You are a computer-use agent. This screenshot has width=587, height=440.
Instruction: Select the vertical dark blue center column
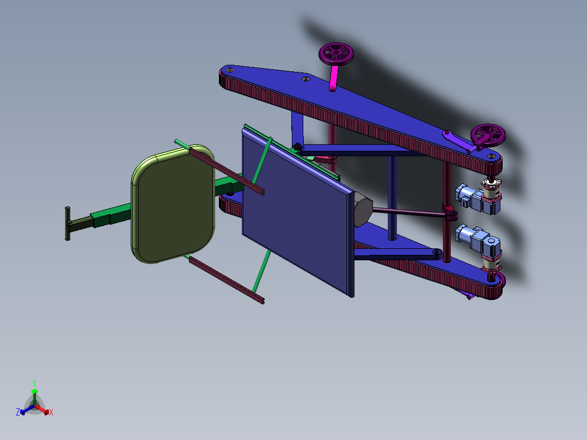tap(392, 198)
